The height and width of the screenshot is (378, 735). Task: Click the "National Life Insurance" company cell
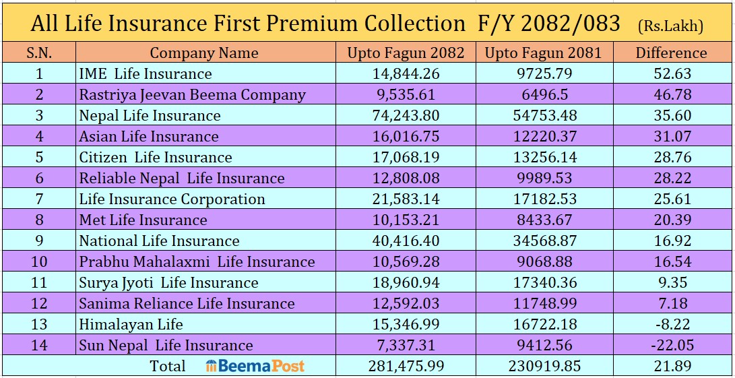pyautogui.click(x=159, y=241)
